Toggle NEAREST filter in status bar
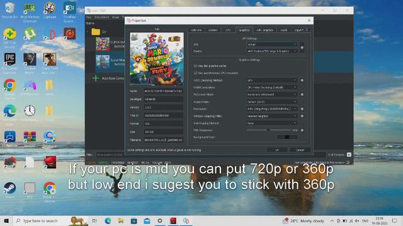Screen dimensions: 403x226 coord(133,163)
